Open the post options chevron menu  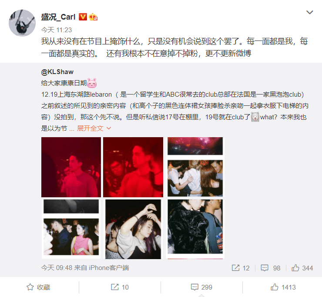[x=309, y=12]
